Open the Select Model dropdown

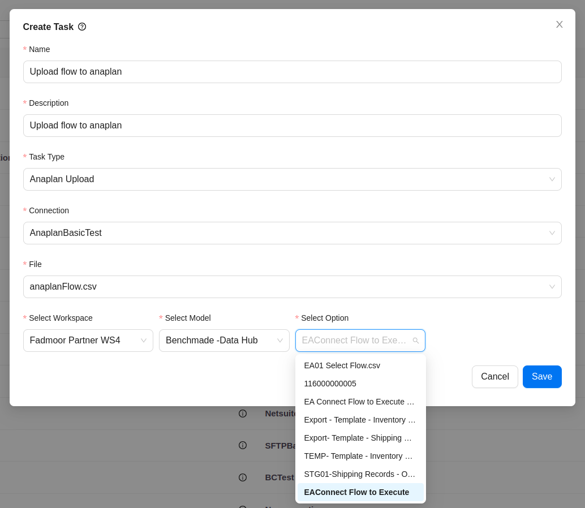pyautogui.click(x=224, y=340)
